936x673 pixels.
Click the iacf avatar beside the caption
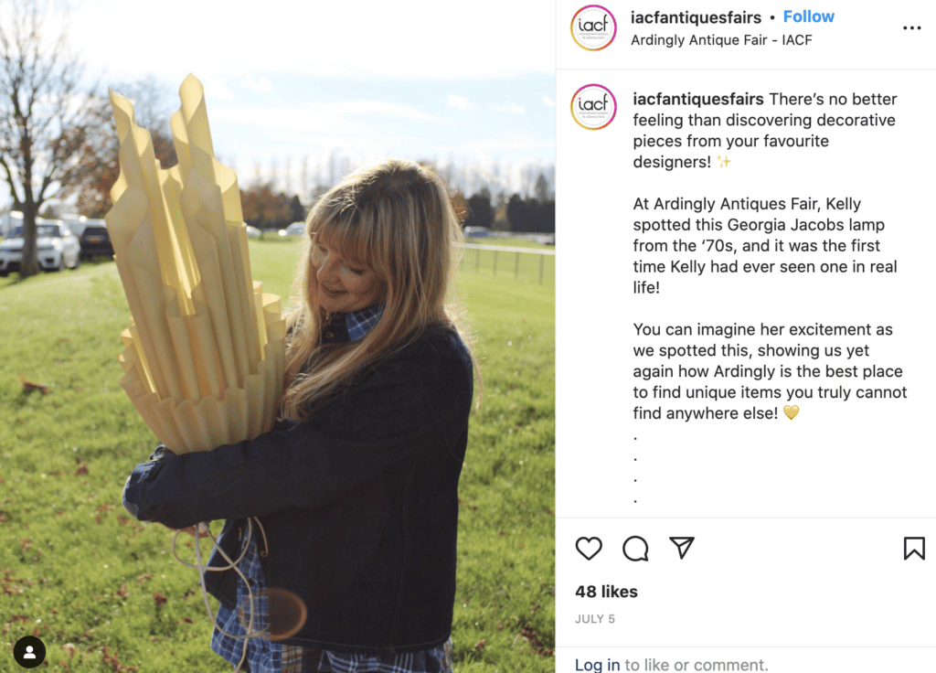pos(593,107)
